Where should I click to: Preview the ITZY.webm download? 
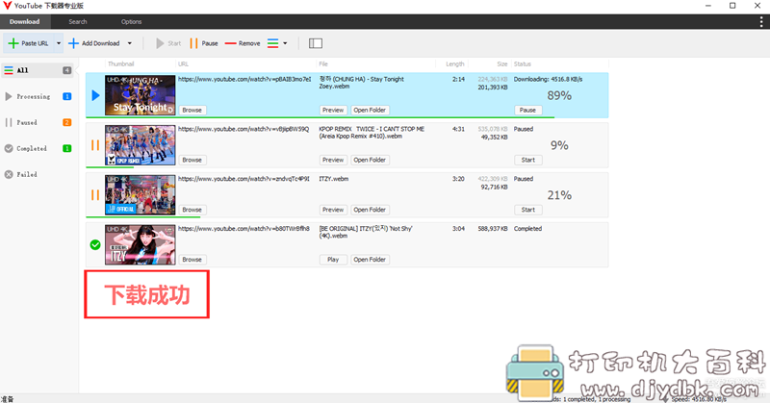(x=333, y=210)
